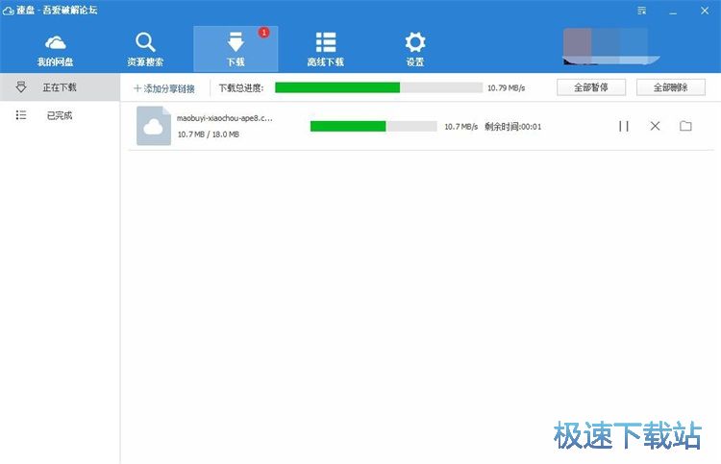Open 设置 settings gear
Screen dimensions: 721x464
[x=414, y=50]
